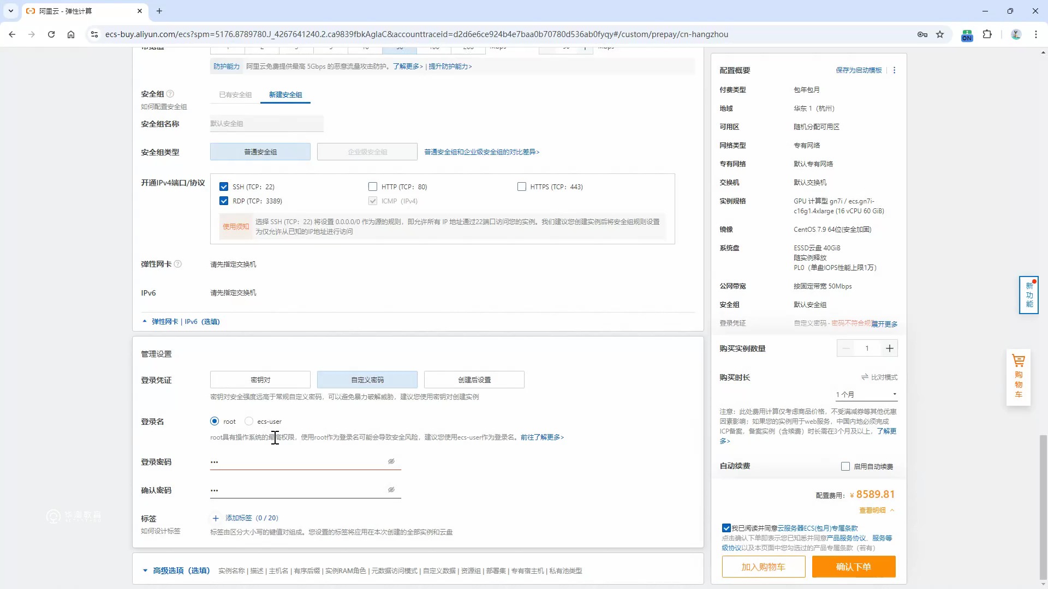Switch to the 已有安全组 tab
The width and height of the screenshot is (1048, 589).
[235, 95]
